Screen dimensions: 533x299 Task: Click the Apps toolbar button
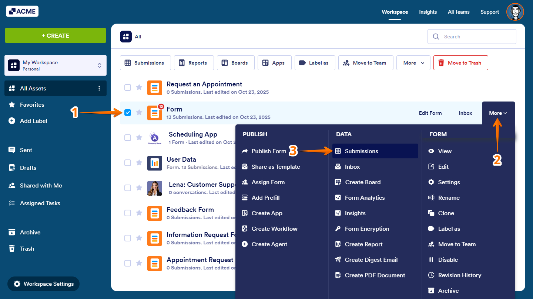click(275, 63)
